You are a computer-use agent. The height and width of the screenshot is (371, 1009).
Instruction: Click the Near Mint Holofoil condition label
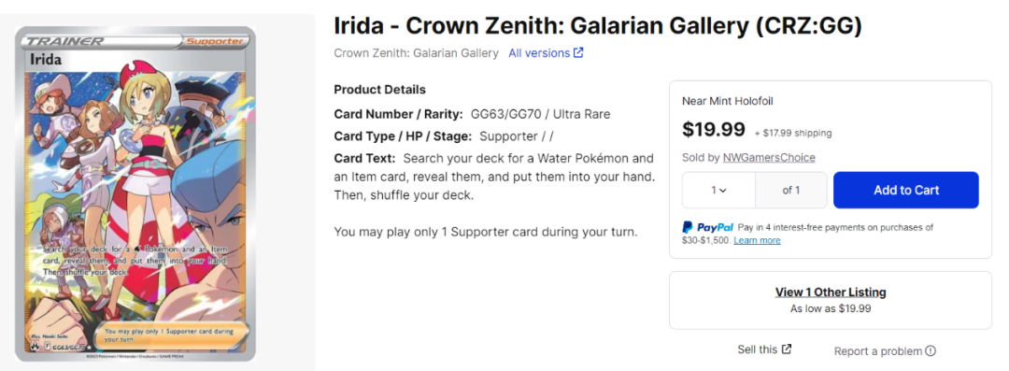tap(727, 101)
